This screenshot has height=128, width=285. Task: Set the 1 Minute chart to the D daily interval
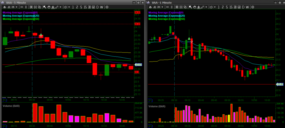tap(244, 7)
